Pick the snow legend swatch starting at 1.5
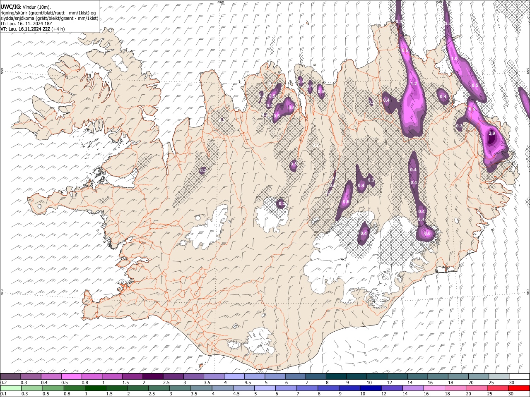The height and width of the screenshot is (397, 530). point(132,376)
